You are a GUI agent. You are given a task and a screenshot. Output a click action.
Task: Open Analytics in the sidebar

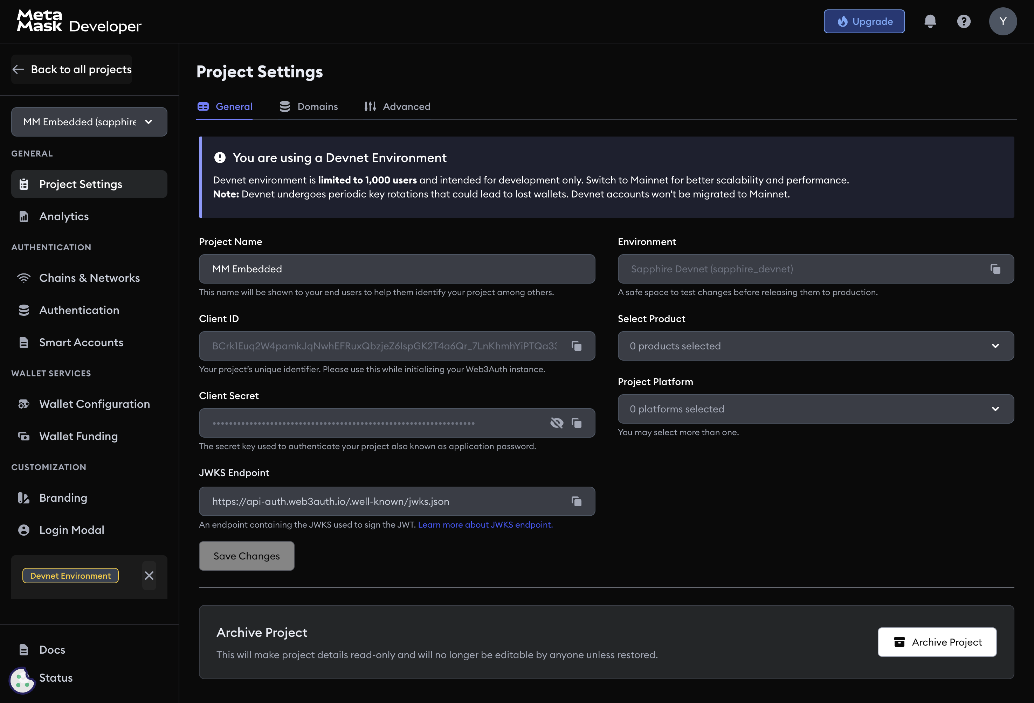(89, 216)
